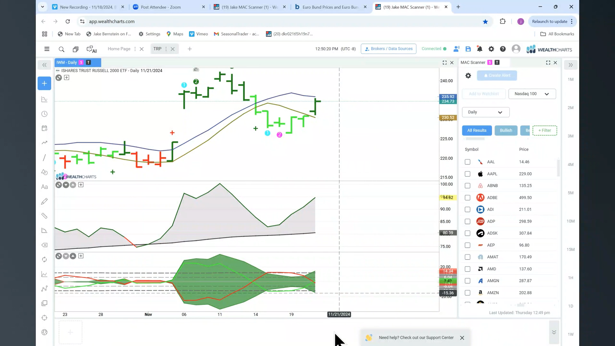Viewport: 615px width, 346px height.
Task: Close the IWM chart panel
Action: click(452, 63)
